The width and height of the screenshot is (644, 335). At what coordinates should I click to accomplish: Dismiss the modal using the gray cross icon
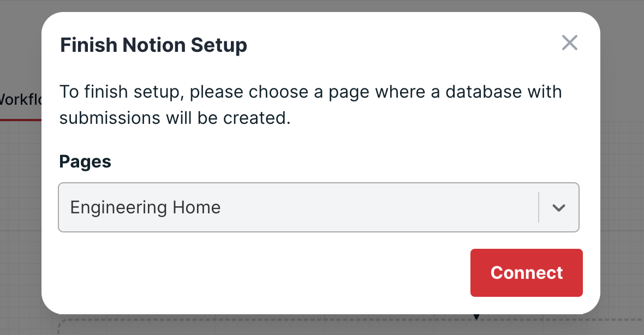[570, 43]
